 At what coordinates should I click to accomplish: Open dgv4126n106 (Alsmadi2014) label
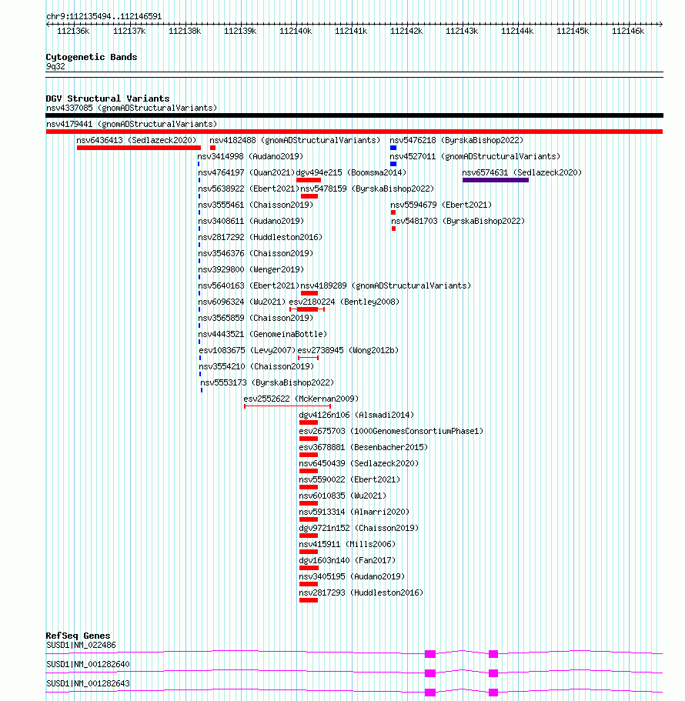[x=357, y=415]
